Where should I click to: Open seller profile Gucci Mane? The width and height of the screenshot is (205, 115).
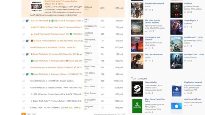[90, 87]
